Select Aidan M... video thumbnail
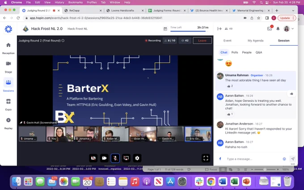The height and width of the screenshot is (190, 304). click(x=115, y=134)
